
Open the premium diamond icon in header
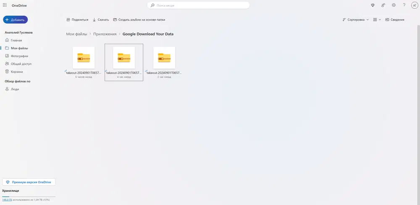[x=373, y=5]
